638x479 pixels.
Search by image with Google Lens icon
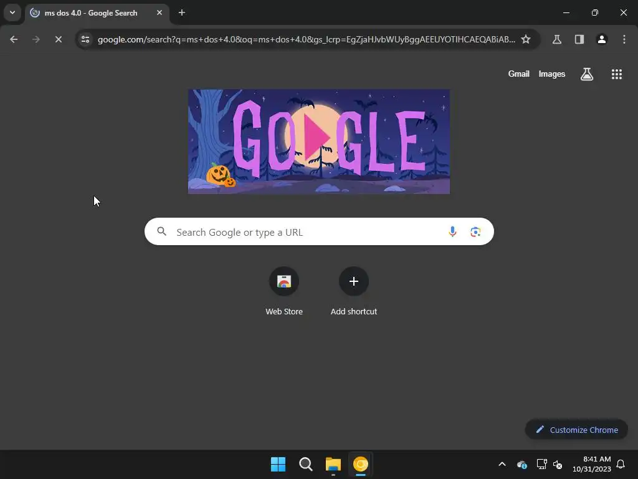475,232
